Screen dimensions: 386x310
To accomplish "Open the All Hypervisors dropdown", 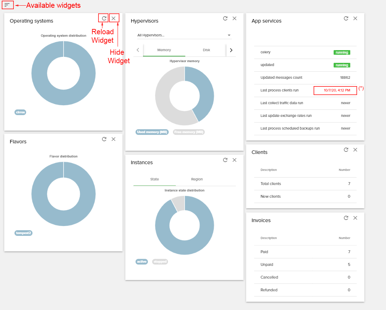I will tap(184, 35).
